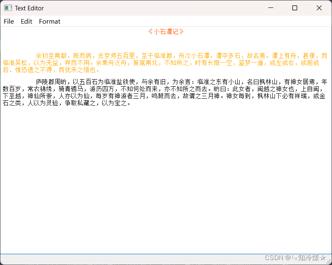
Task: Open the Edit menu
Action: [x=26, y=21]
